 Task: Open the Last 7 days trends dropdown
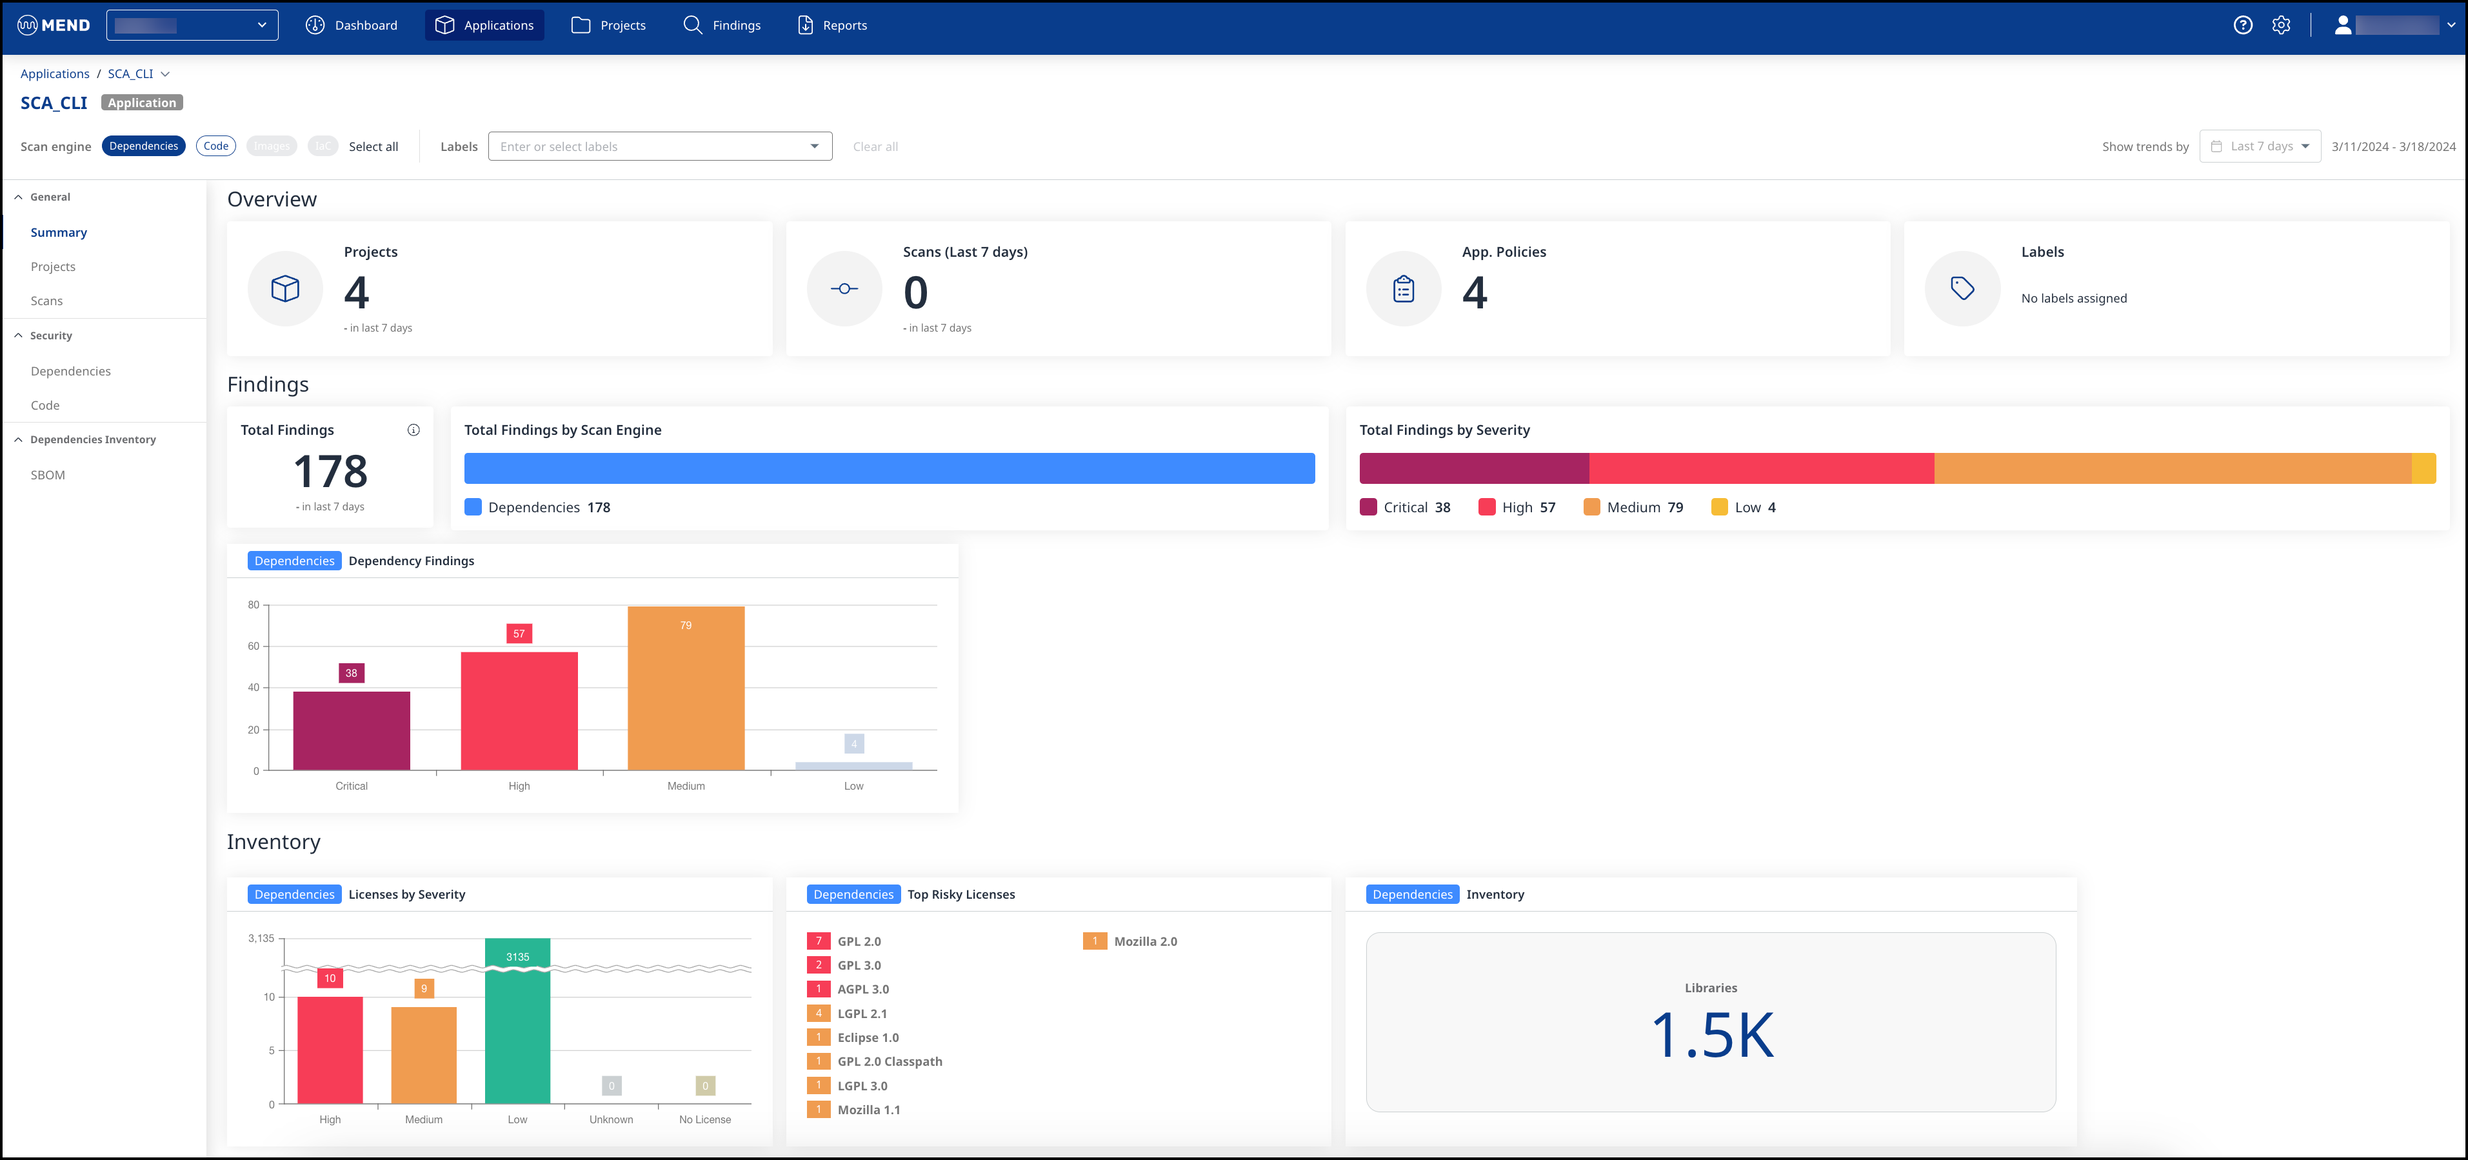pyautogui.click(x=2260, y=146)
